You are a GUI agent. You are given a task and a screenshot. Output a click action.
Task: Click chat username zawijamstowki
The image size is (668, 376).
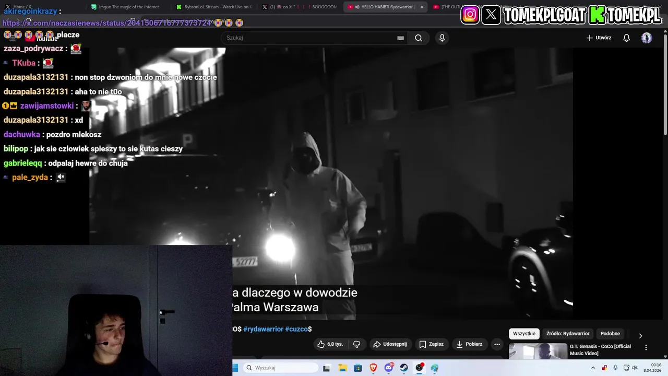click(47, 106)
